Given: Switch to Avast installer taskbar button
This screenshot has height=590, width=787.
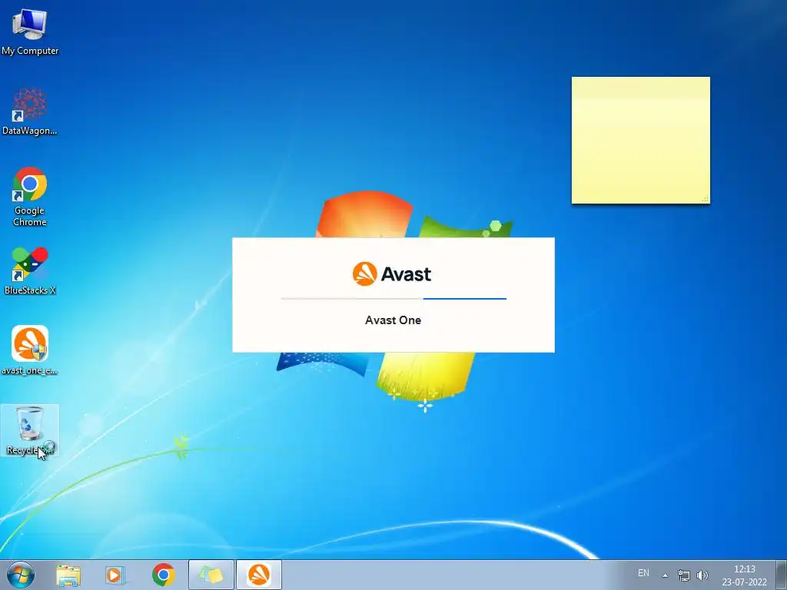Looking at the screenshot, I should point(259,575).
